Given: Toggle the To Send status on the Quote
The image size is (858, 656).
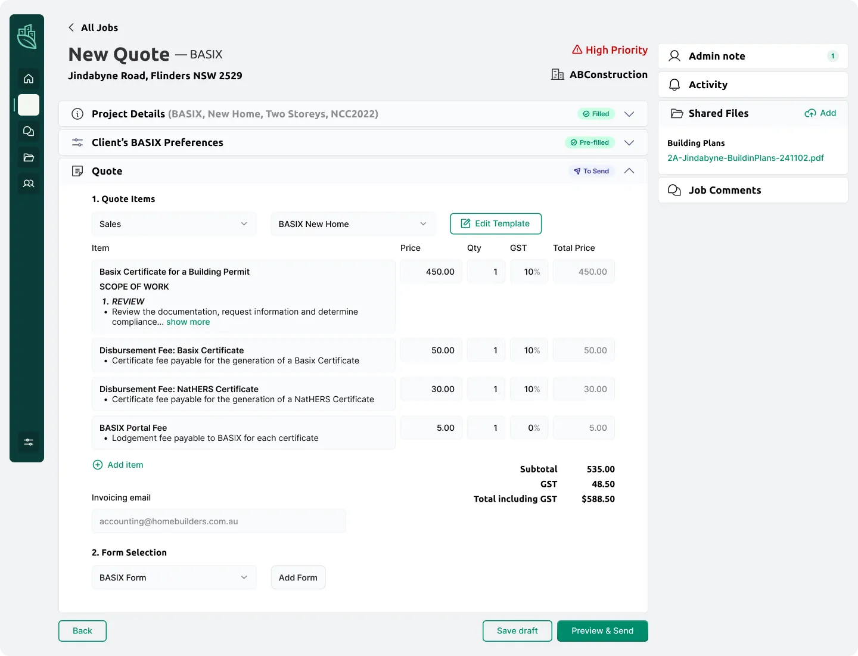Looking at the screenshot, I should pos(591,171).
